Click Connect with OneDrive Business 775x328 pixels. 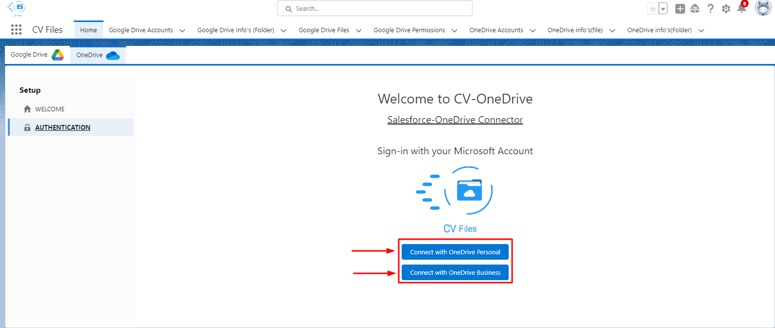point(455,272)
